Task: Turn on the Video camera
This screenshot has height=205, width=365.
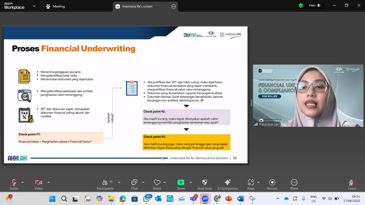Action: coord(38,184)
